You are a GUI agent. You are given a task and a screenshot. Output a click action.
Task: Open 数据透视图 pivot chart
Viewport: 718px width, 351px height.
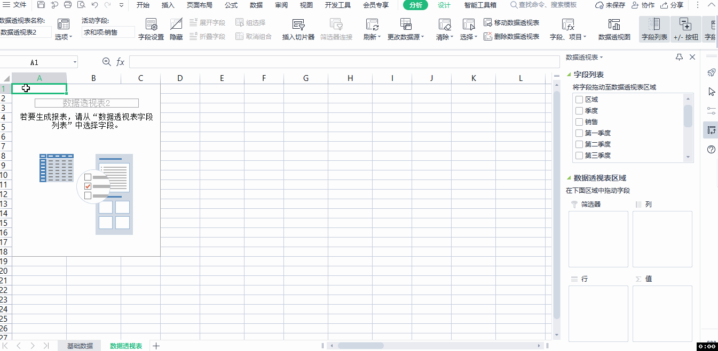click(x=614, y=30)
